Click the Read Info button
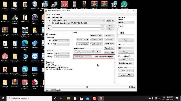The width and height of the screenshot is (181, 101). pyautogui.click(x=109, y=36)
